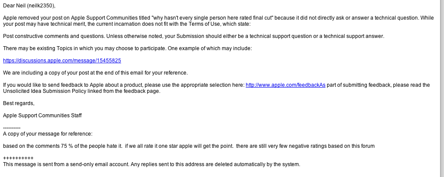Open the discussions.apple.com message link
Screen dimensions: 444x177
[62, 61]
